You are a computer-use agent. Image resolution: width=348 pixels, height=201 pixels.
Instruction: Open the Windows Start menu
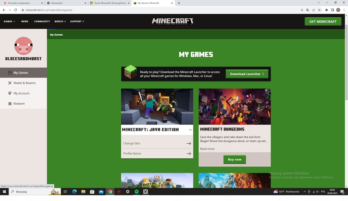[4, 192]
